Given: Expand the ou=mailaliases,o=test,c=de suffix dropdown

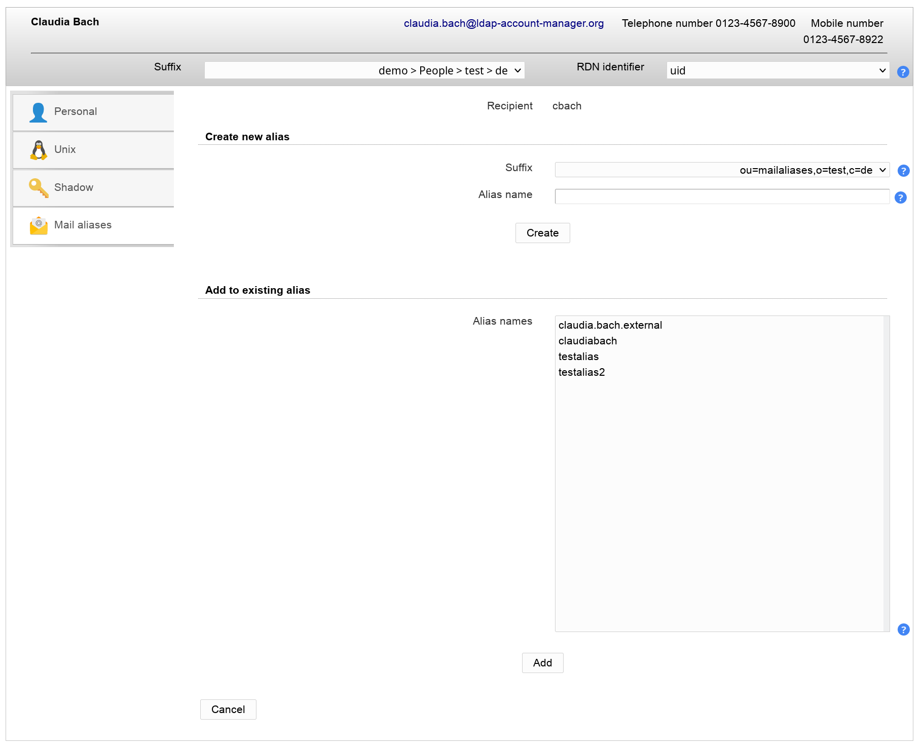Looking at the screenshot, I should pyautogui.click(x=722, y=170).
